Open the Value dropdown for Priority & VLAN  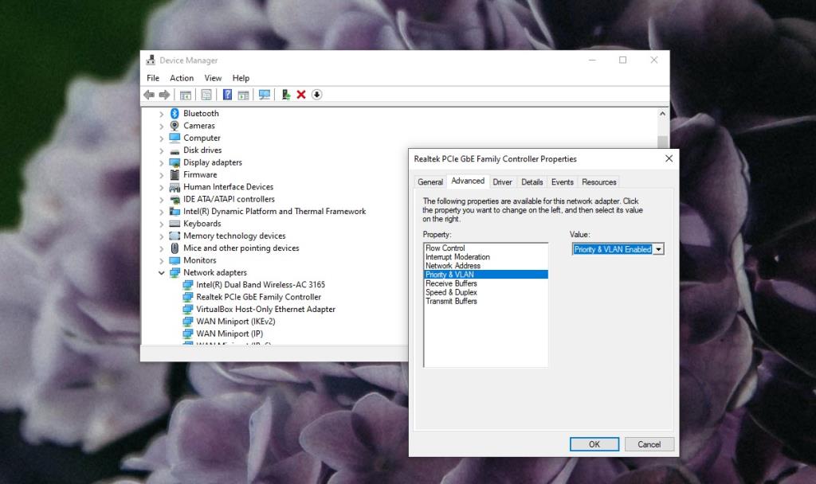tap(659, 248)
